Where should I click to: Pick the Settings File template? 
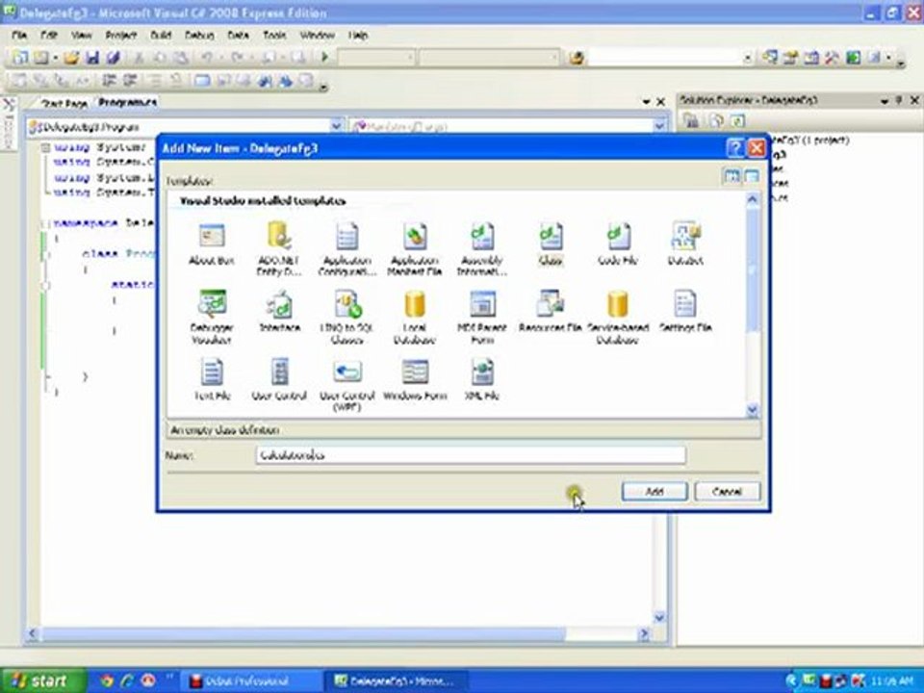pyautogui.click(x=684, y=311)
